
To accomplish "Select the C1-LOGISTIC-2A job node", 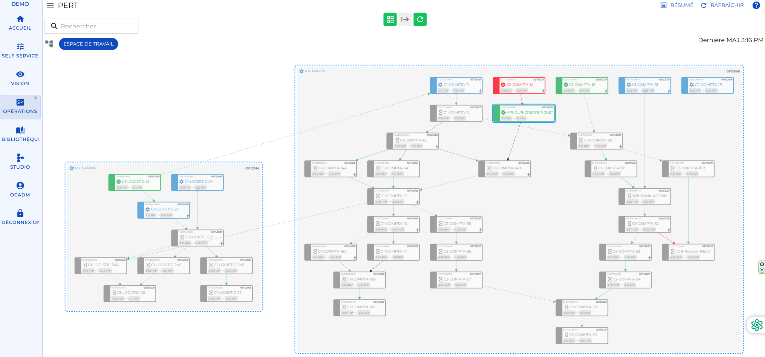I will [x=197, y=182].
